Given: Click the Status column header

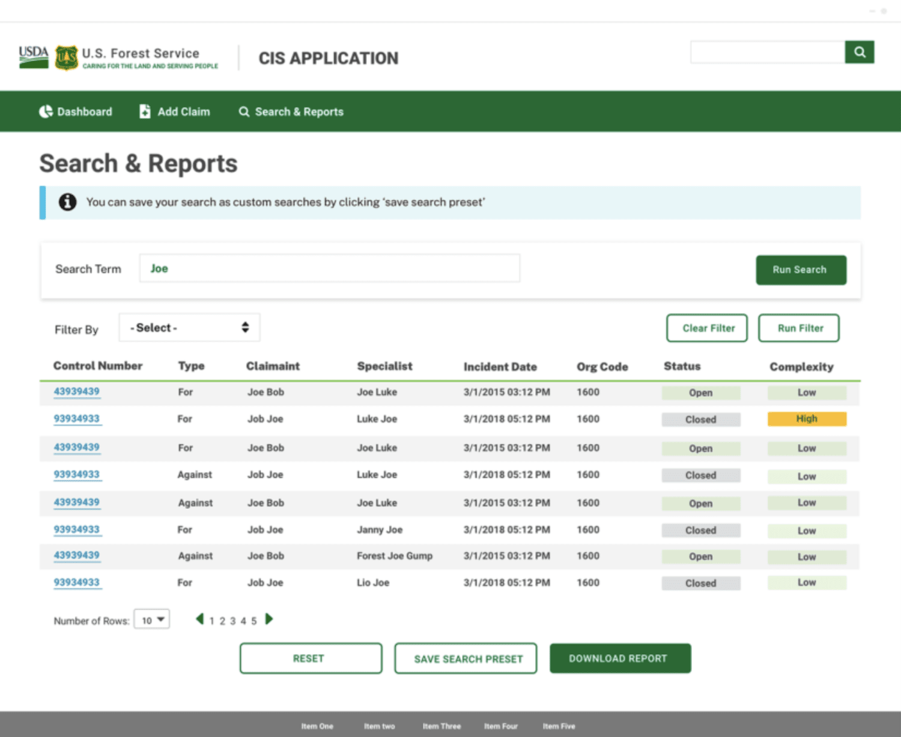Looking at the screenshot, I should click(x=682, y=366).
